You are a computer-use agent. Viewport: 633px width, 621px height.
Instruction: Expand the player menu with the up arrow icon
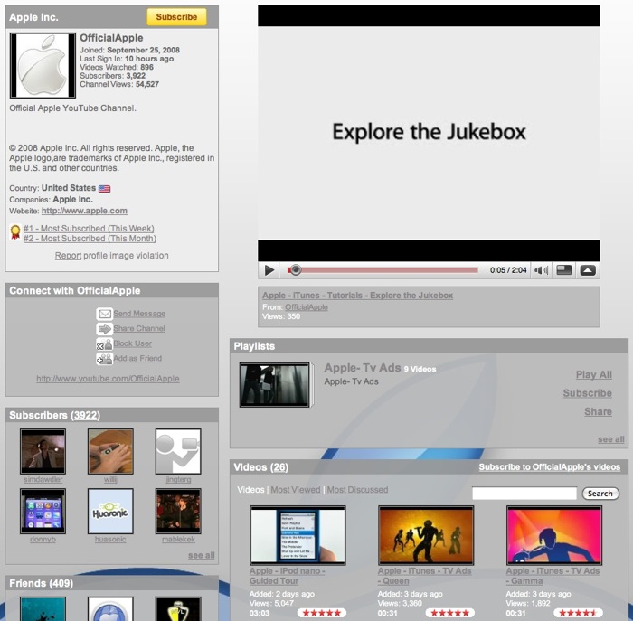(x=588, y=270)
